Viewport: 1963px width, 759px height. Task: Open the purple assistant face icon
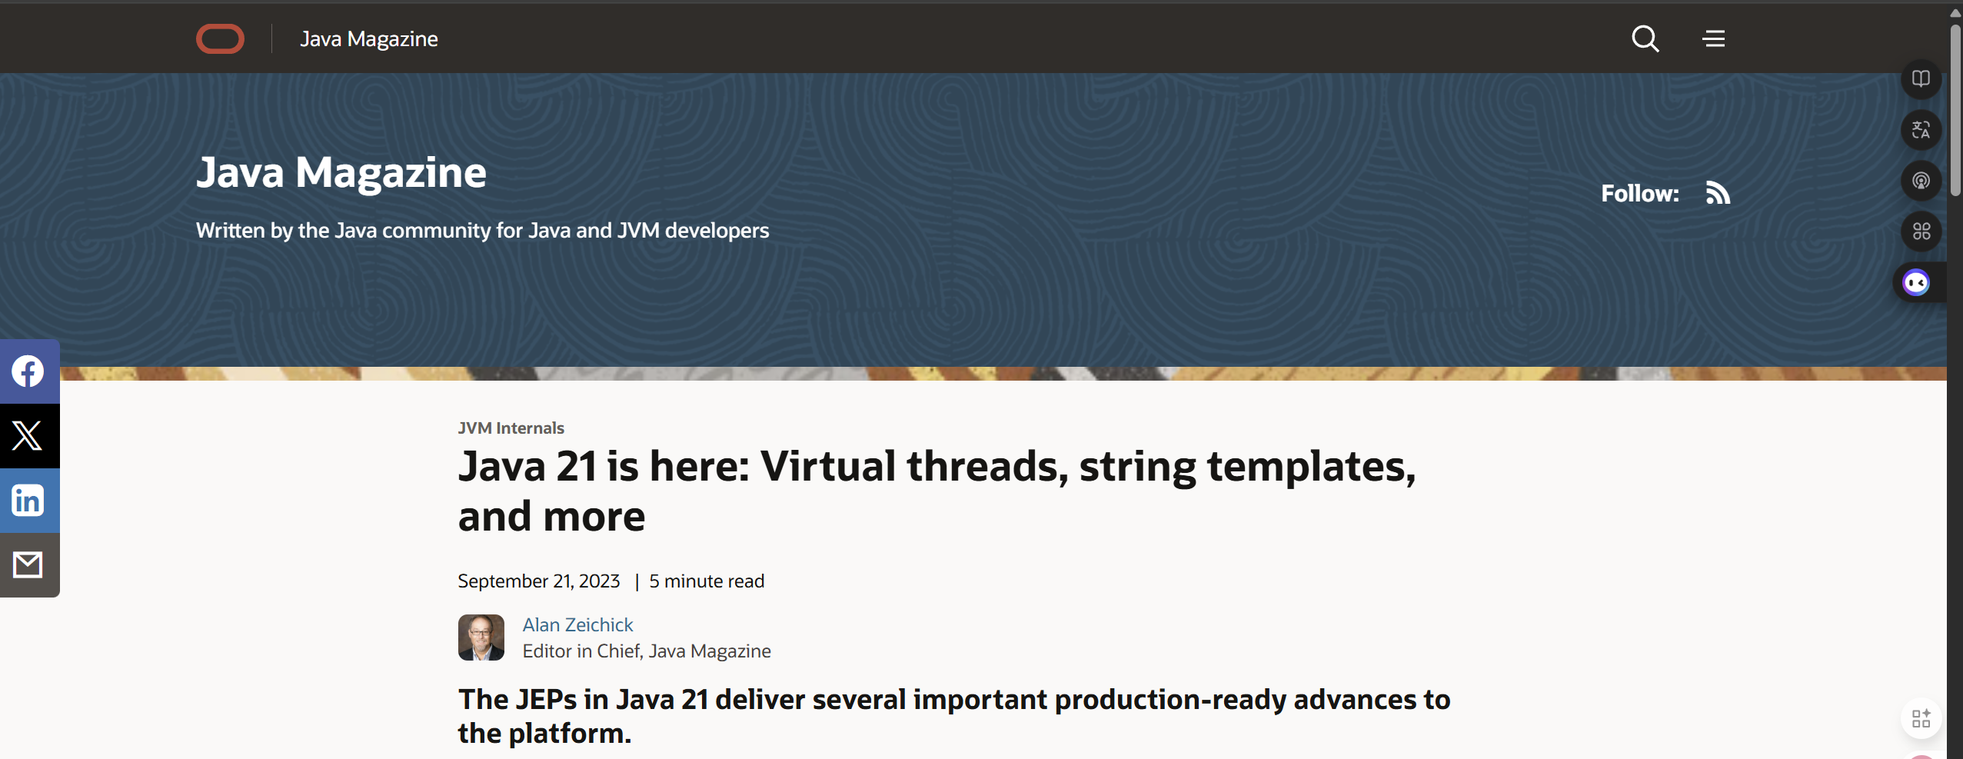point(1916,282)
